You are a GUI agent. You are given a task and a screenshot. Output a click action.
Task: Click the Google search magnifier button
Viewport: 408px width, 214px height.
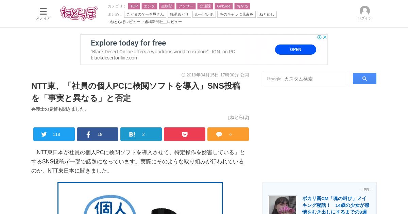click(x=364, y=79)
